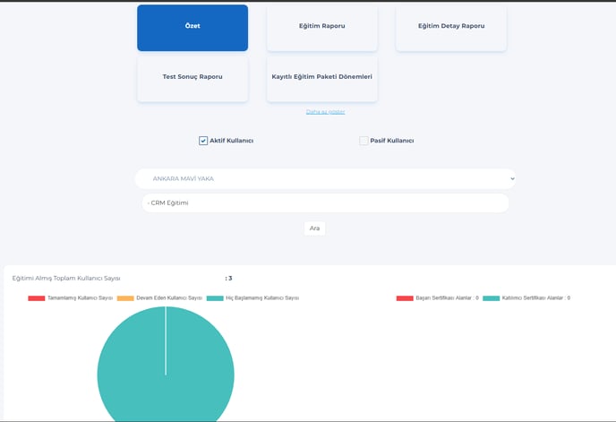616x422 pixels.
Task: Click the 'Devam Eden Kullanıcı Sayısı' legend label
Action: click(168, 297)
